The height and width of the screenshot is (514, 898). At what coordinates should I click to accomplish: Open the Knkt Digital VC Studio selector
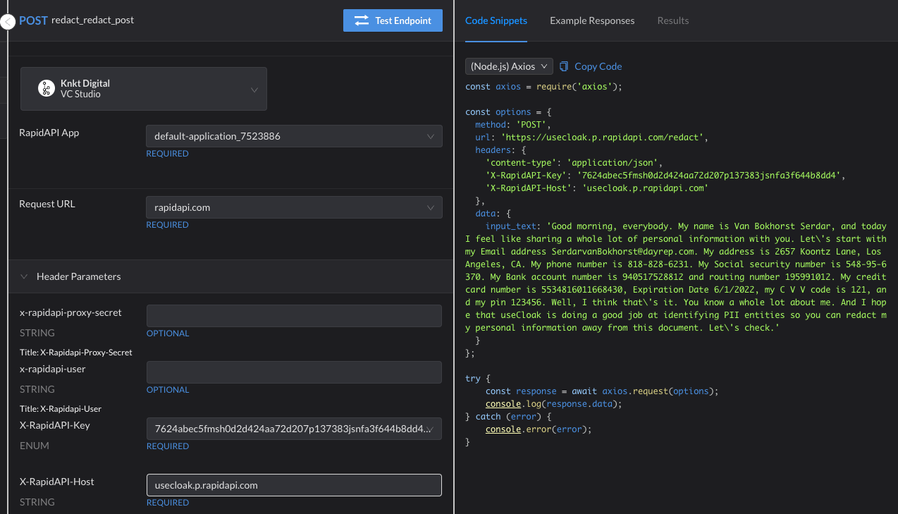click(143, 89)
